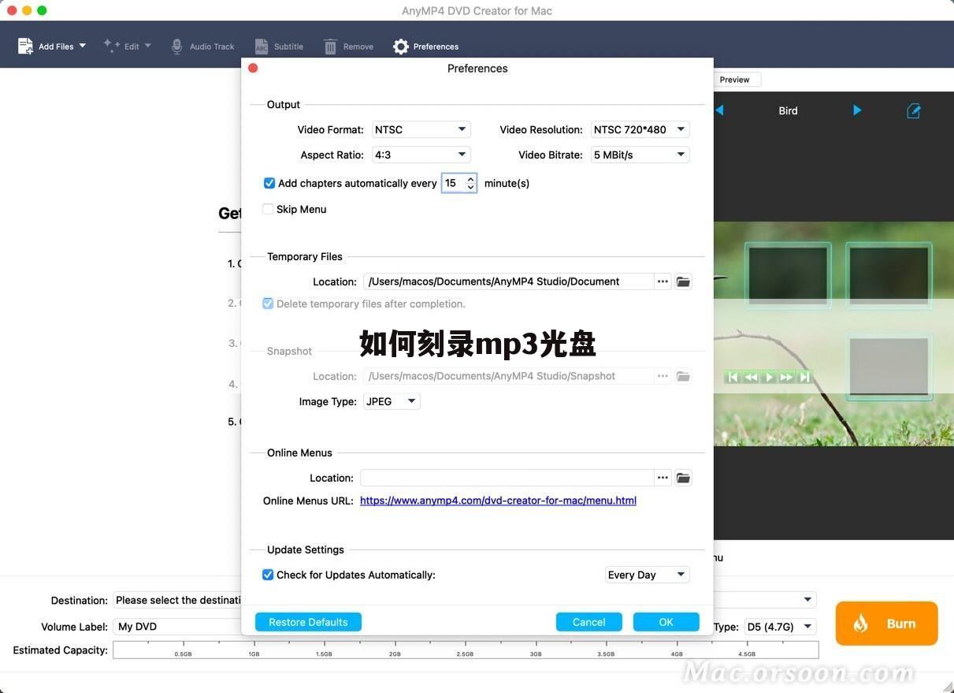Screen dimensions: 954x693
Task: Click the Cancel button
Action: click(589, 622)
